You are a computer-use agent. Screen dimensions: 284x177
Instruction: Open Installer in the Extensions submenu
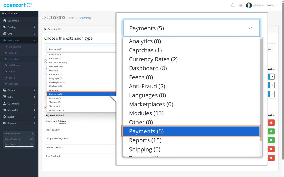tap(12, 53)
